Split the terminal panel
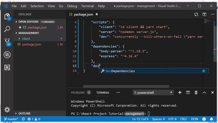The image size is (218, 123). tap(188, 93)
